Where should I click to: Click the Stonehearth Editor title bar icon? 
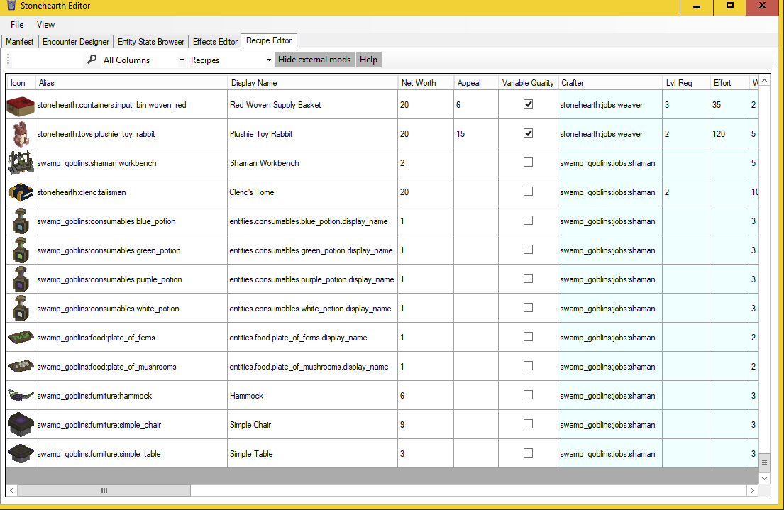pyautogui.click(x=11, y=6)
